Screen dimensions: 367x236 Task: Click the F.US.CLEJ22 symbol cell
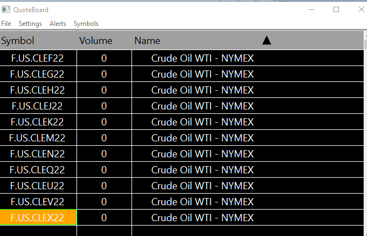[38, 106]
